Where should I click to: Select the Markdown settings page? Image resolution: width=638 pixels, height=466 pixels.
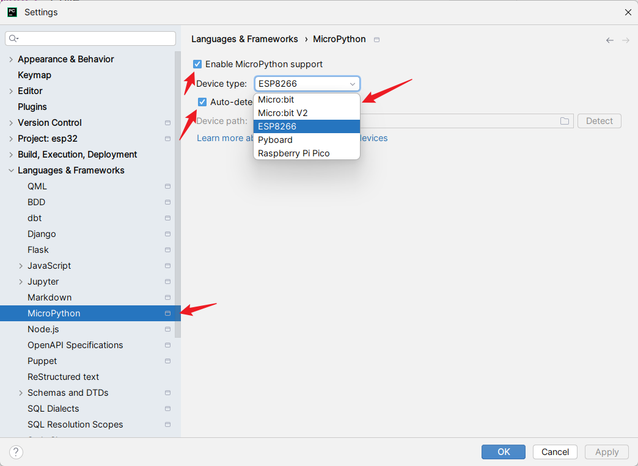(x=50, y=297)
